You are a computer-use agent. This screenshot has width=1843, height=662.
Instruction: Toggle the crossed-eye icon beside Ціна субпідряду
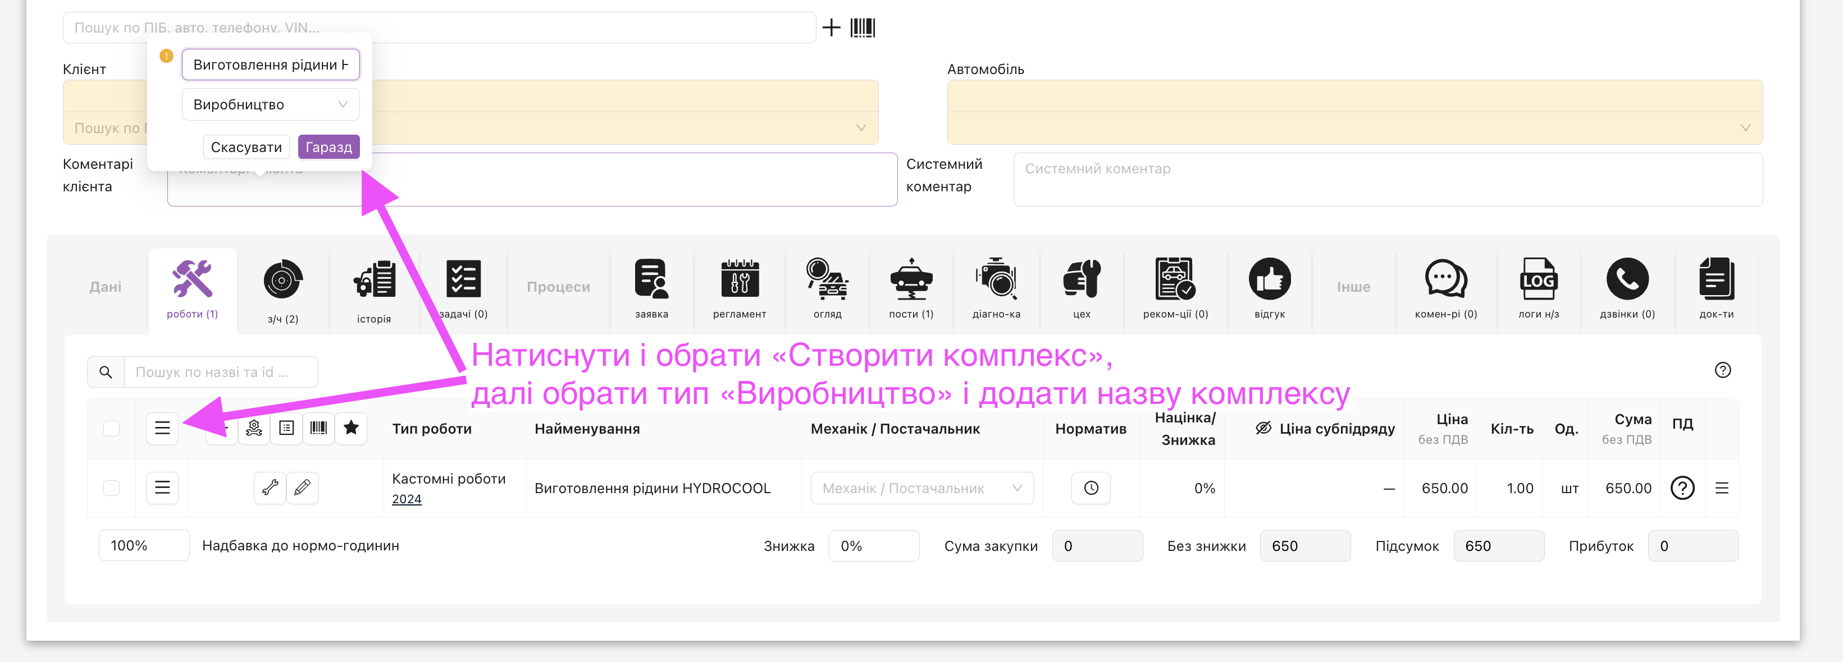(x=1263, y=428)
